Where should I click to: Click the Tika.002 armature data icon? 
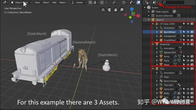tap(161, 85)
